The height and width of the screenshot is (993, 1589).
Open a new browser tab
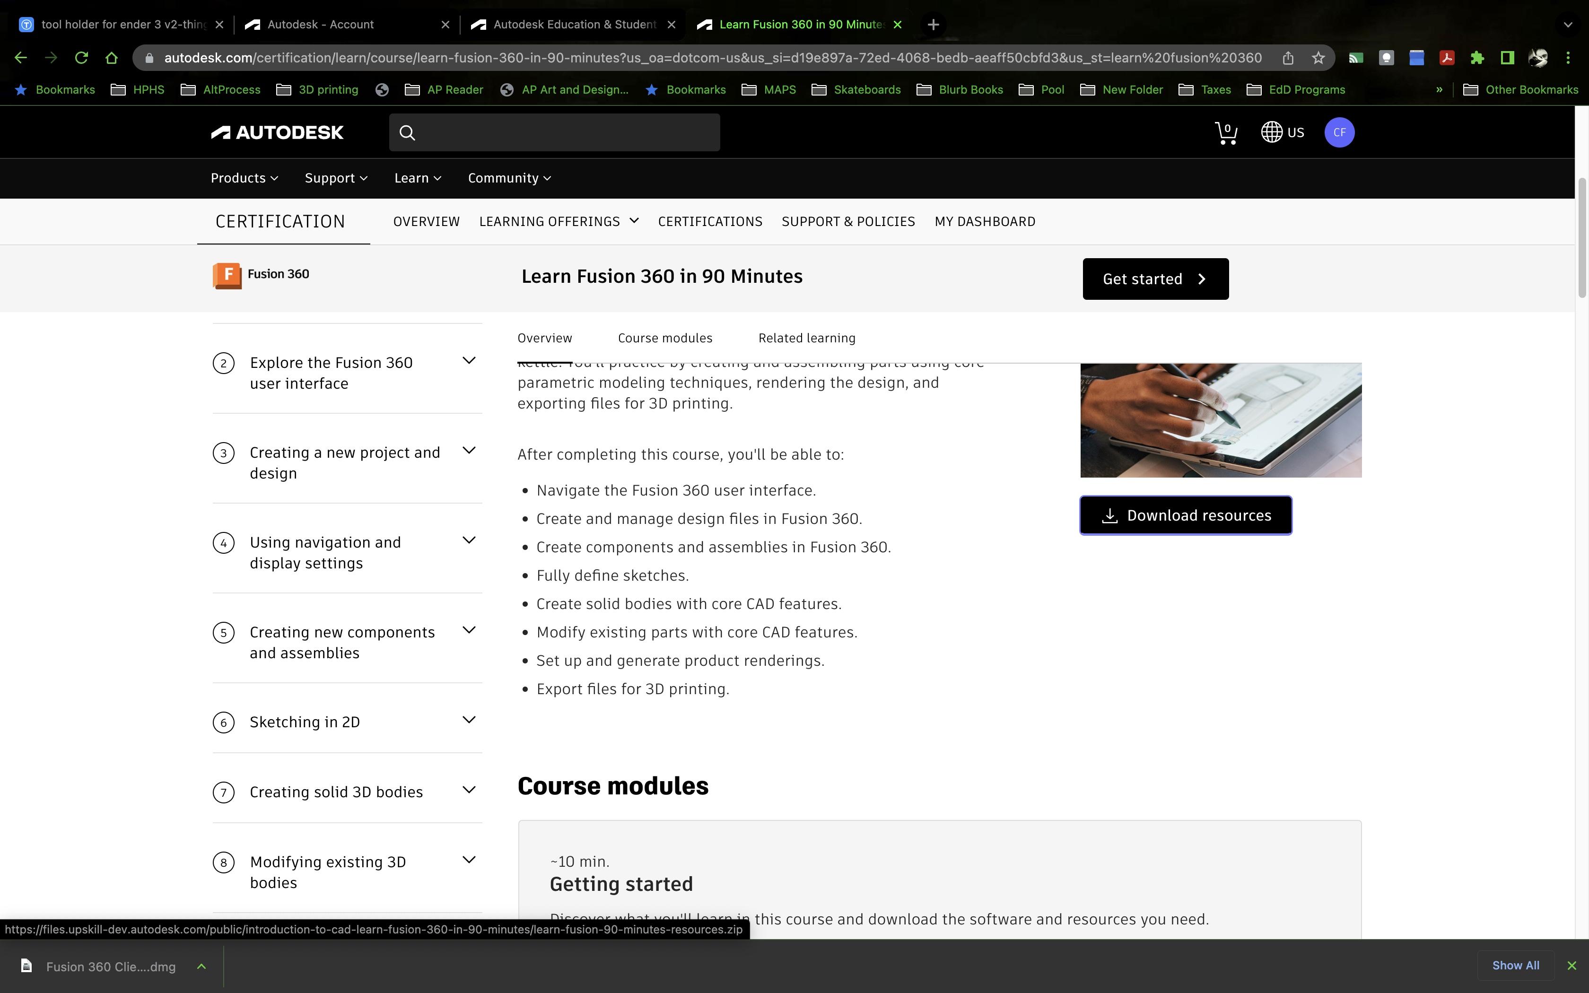click(933, 24)
